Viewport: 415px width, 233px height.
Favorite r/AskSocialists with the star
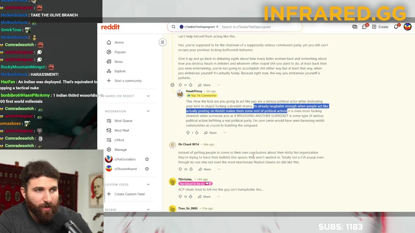147,159
